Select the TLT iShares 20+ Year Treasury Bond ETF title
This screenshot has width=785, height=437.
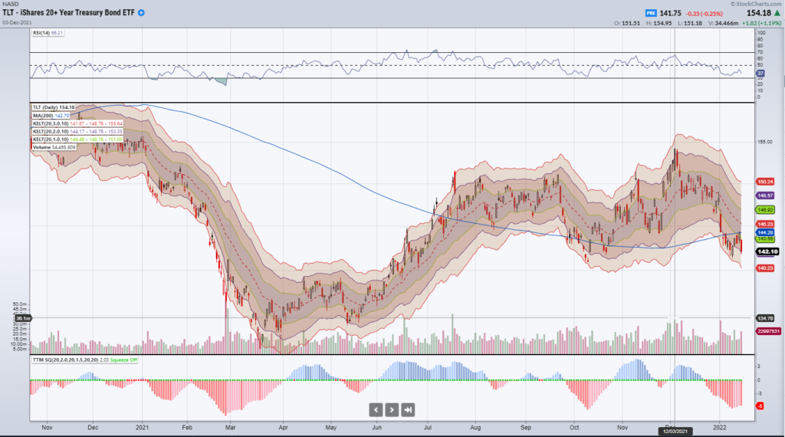coord(68,12)
